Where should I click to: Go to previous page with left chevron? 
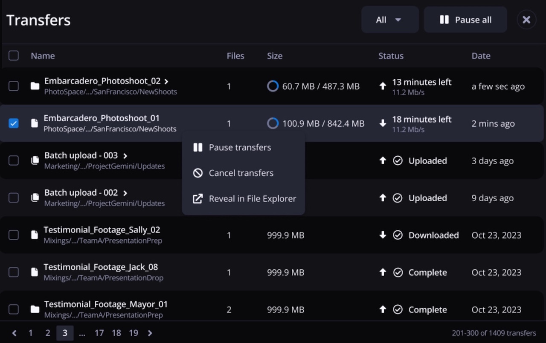pyautogui.click(x=14, y=333)
